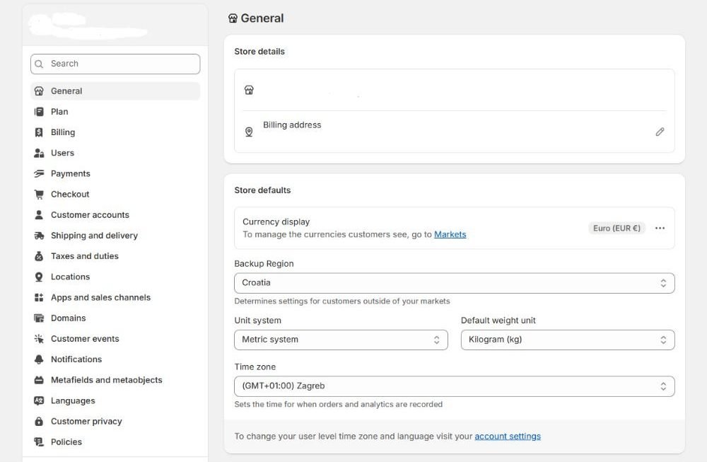Open Taxes and duties settings

coord(115,256)
